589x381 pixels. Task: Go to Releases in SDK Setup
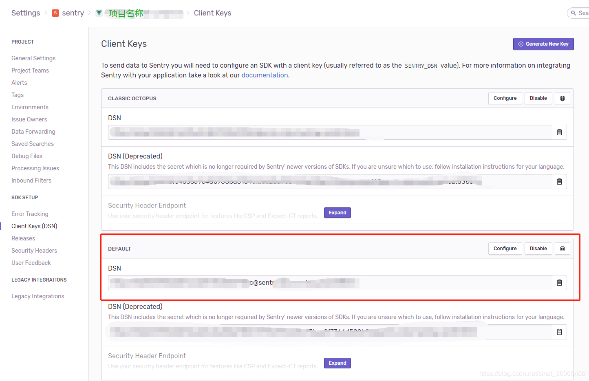click(23, 238)
